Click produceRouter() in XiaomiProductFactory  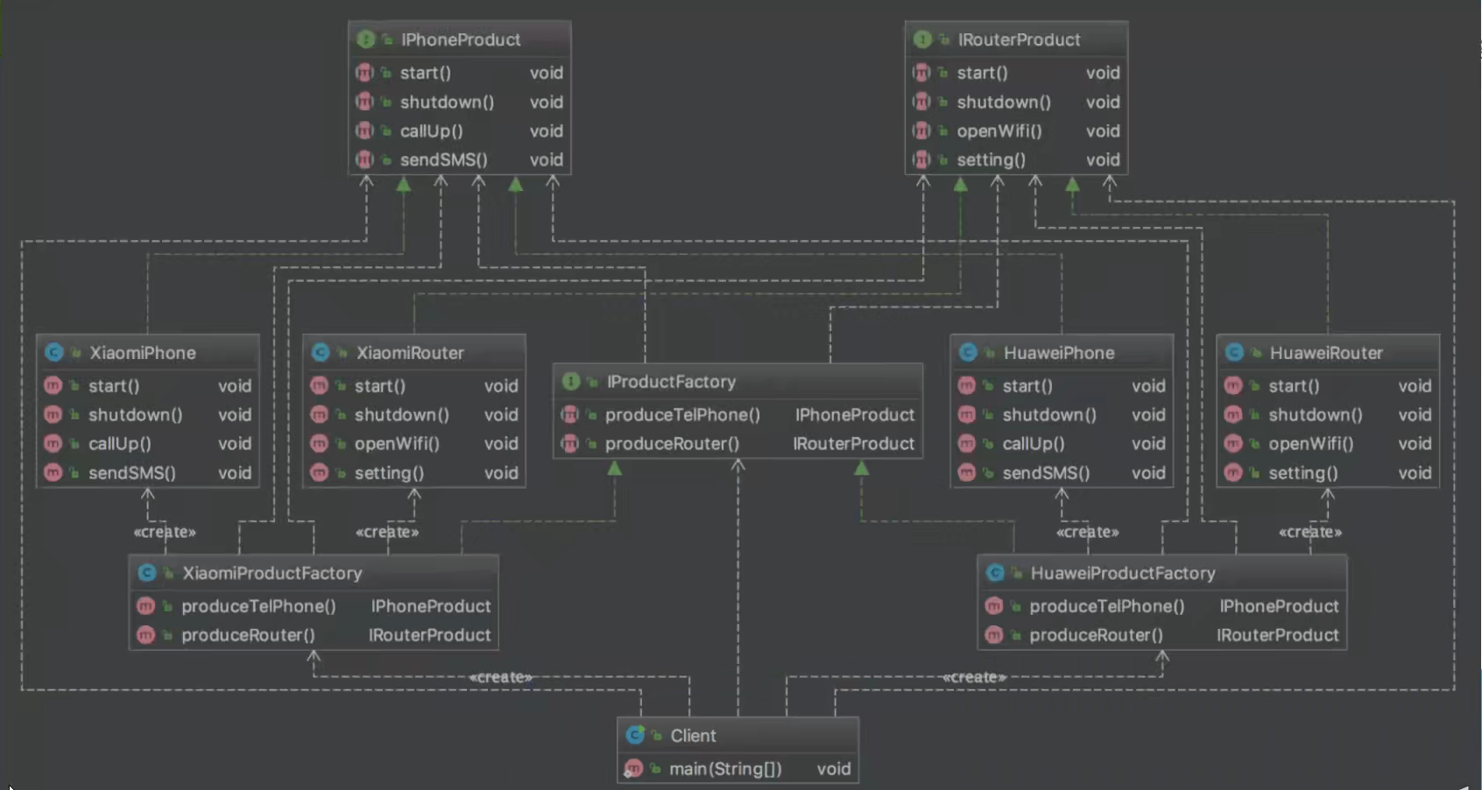[248, 635]
